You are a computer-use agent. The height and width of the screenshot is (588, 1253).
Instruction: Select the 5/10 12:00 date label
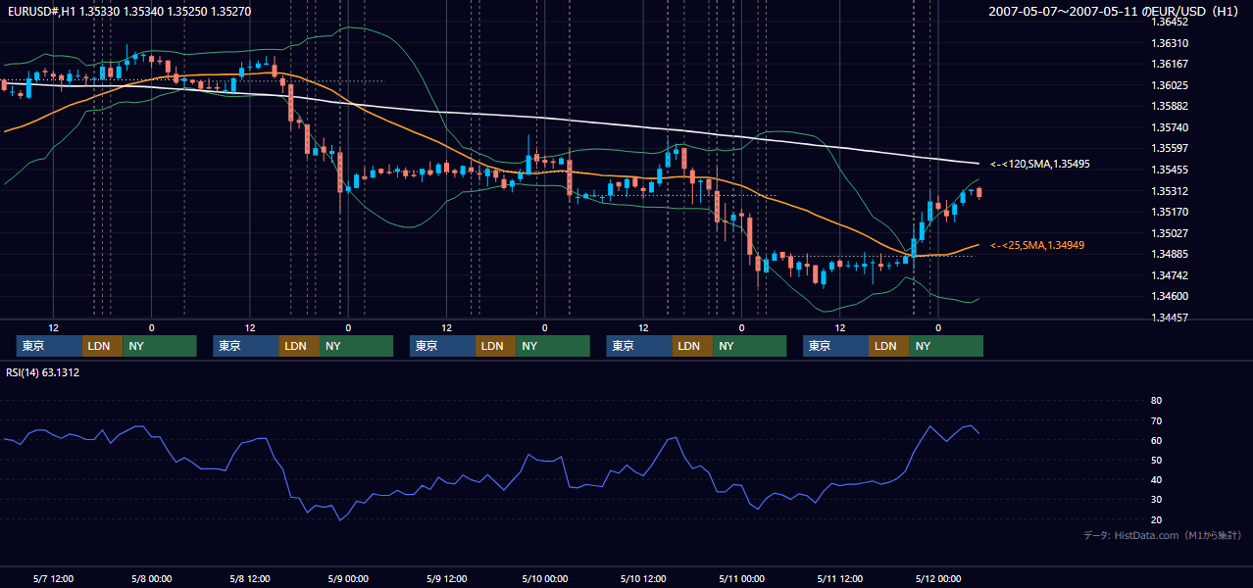coord(643,578)
